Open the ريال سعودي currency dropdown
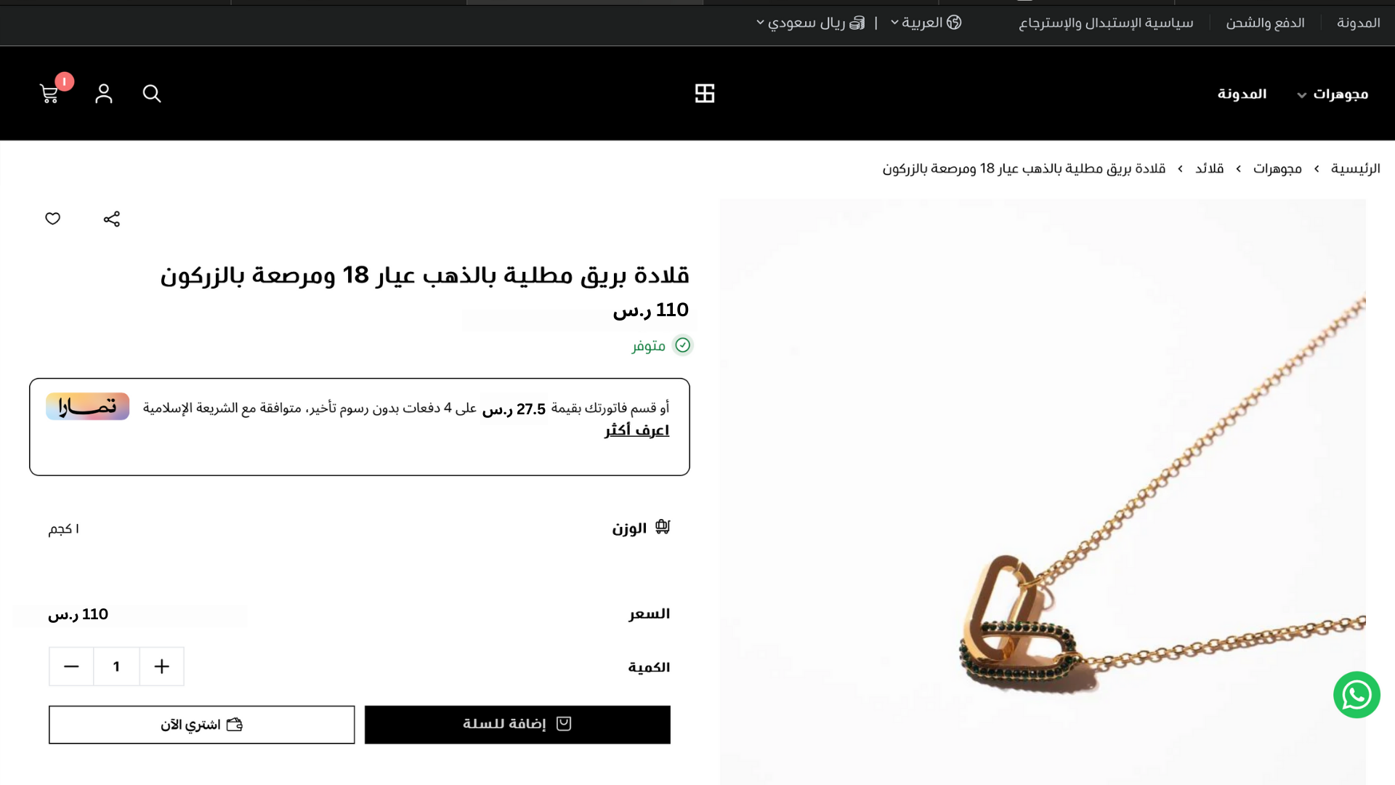This screenshot has width=1395, height=785. 811,23
